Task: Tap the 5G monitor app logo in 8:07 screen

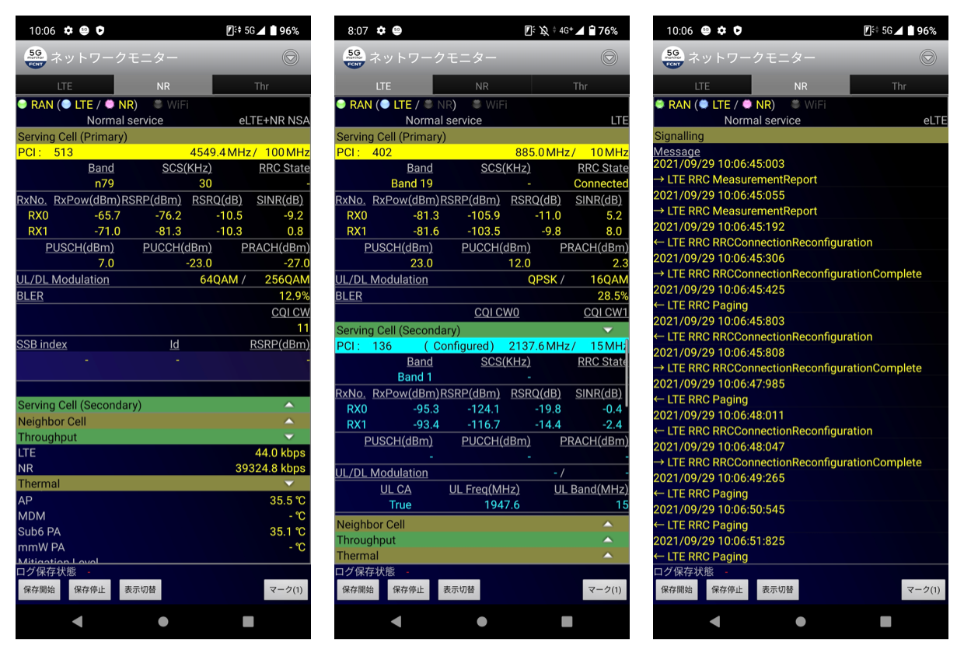Action: click(355, 58)
